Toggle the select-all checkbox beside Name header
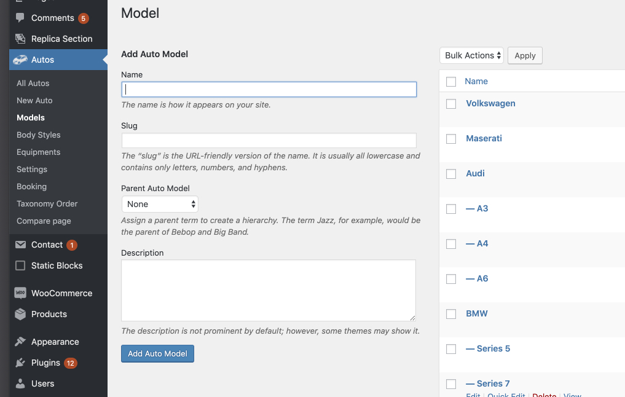Image resolution: width=625 pixels, height=397 pixels. (451, 82)
